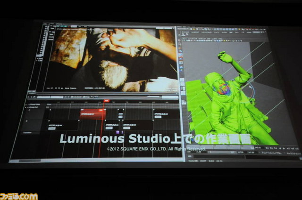
Task: Switch to the first Maya shelf tab
Action: click(x=185, y=32)
